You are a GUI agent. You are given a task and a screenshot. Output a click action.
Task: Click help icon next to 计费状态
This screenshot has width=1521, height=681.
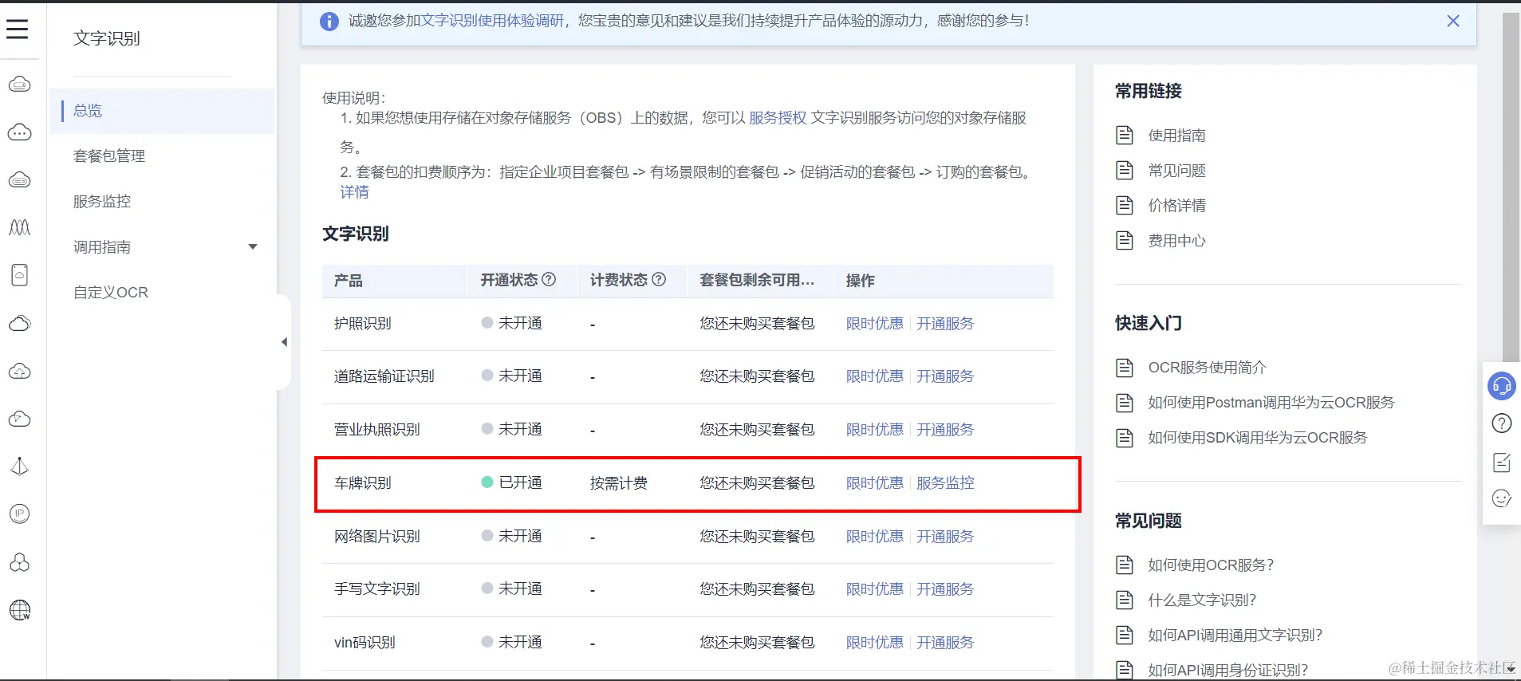tap(659, 280)
